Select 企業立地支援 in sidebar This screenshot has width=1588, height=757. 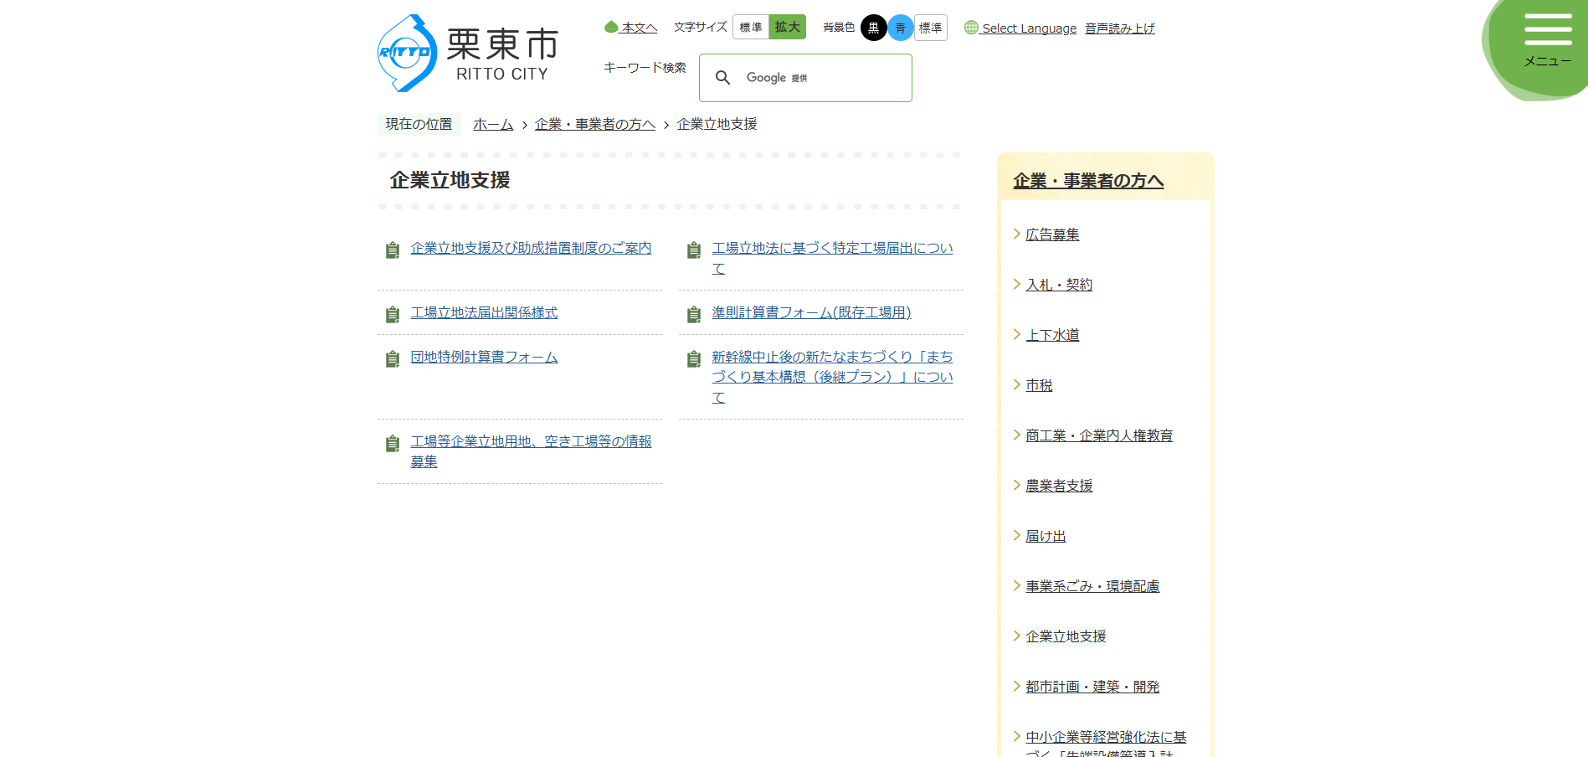point(1066,636)
